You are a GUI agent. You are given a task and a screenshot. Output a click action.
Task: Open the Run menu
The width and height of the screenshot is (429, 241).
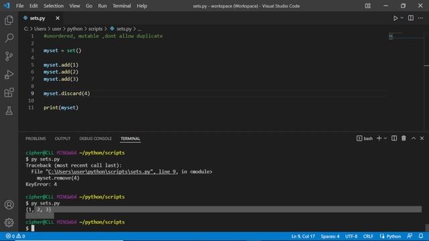click(103, 6)
